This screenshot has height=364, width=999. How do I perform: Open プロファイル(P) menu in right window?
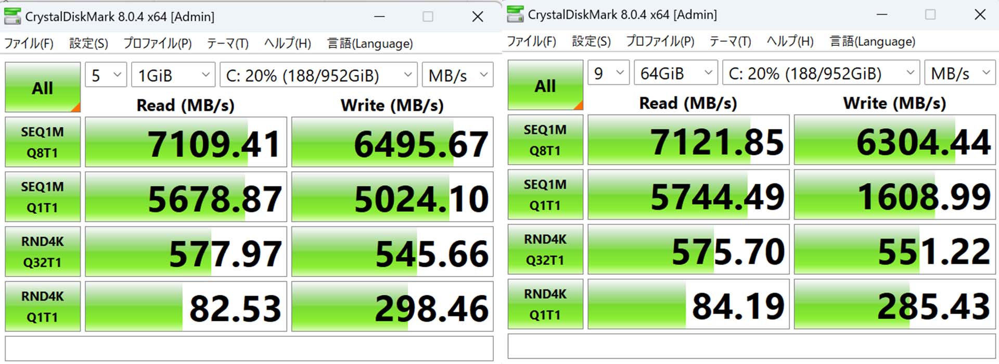pyautogui.click(x=660, y=41)
